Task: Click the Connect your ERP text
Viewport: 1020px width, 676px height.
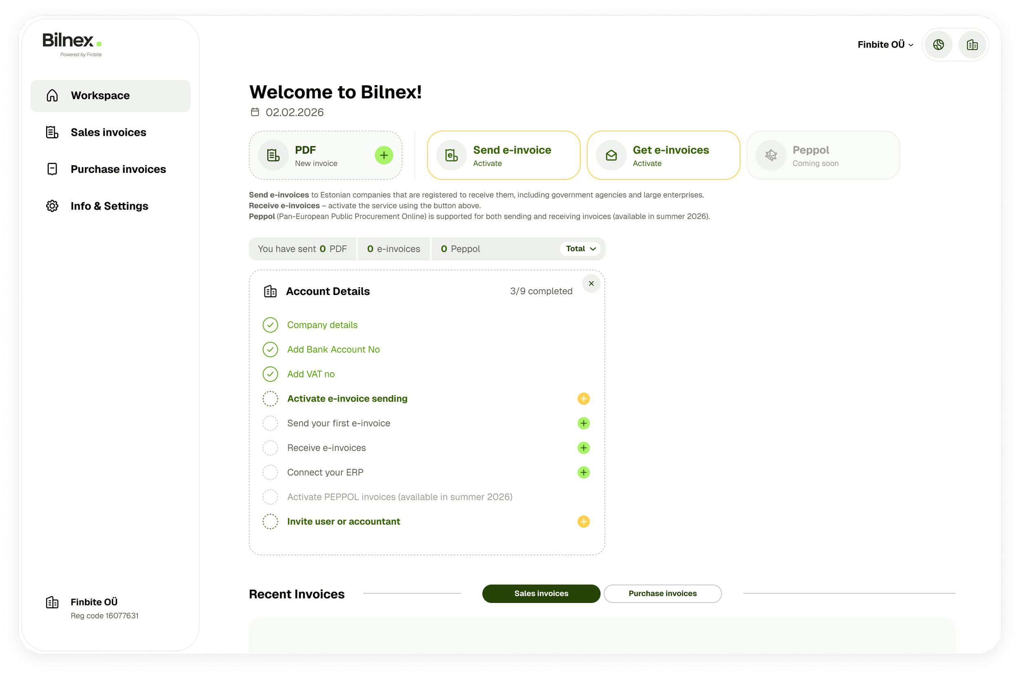Action: click(x=325, y=472)
